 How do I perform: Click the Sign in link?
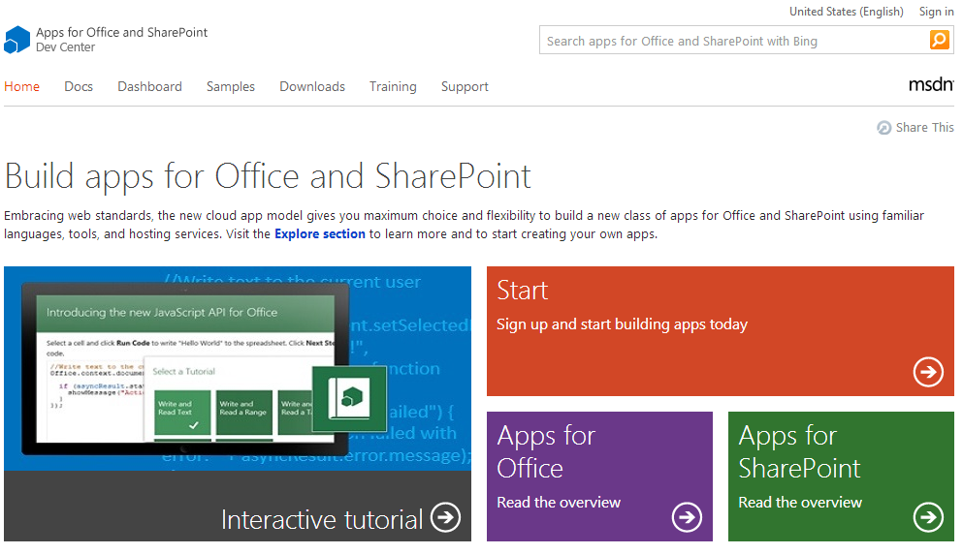pos(936,12)
